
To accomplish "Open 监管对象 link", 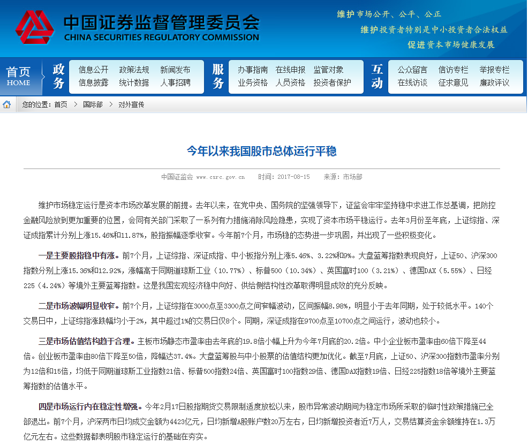I will [329, 70].
